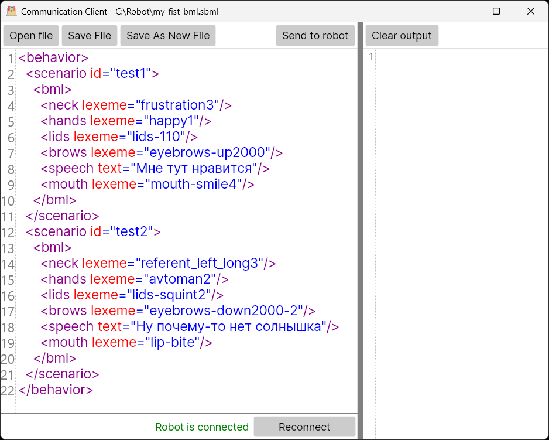This screenshot has height=440, width=549.
Task: Reconnect to the robot
Action: tap(304, 427)
